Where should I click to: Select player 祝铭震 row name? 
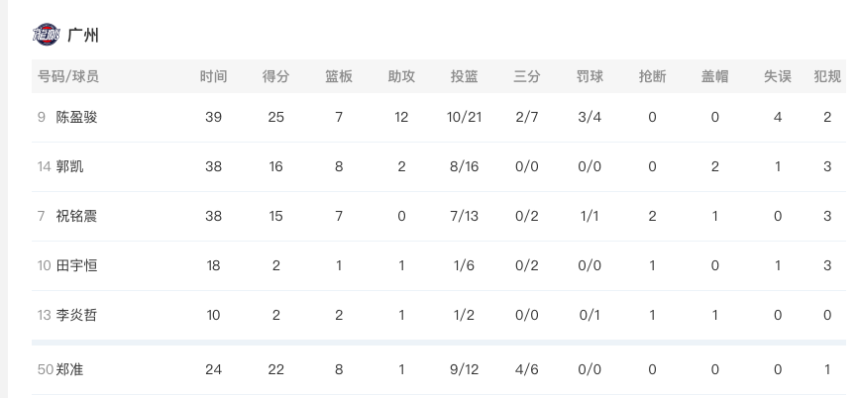[76, 216]
